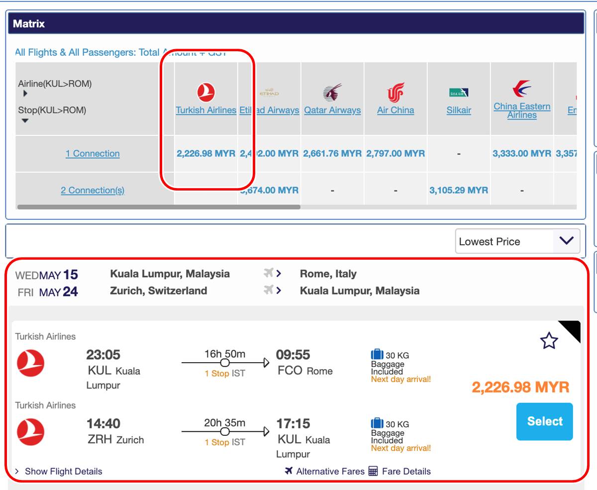Open the Lowest Price sort dropdown
597x490 pixels.
click(517, 241)
